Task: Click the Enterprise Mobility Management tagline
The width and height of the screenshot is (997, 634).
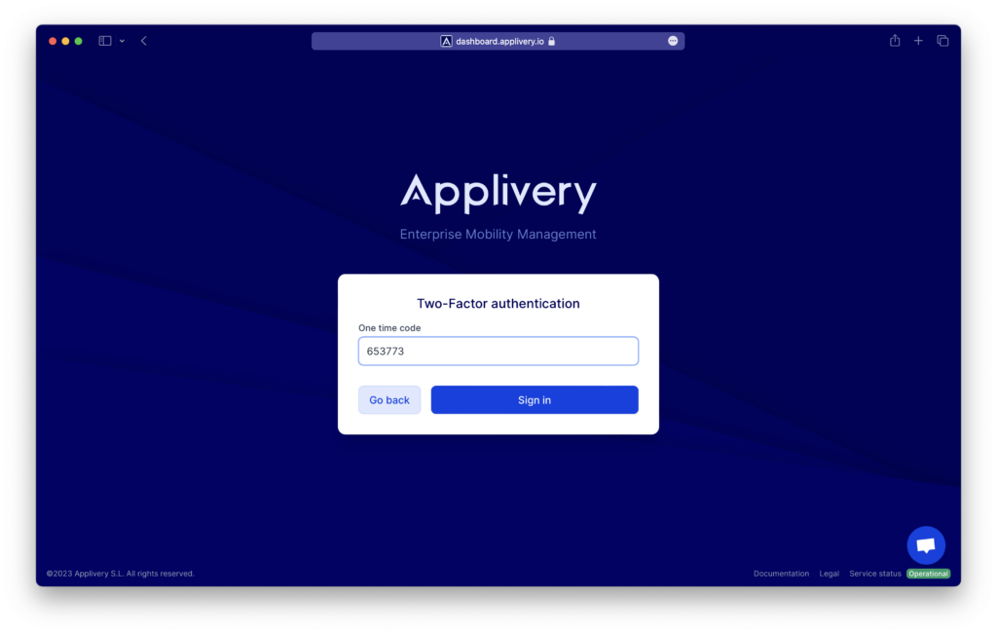Action: [x=498, y=234]
